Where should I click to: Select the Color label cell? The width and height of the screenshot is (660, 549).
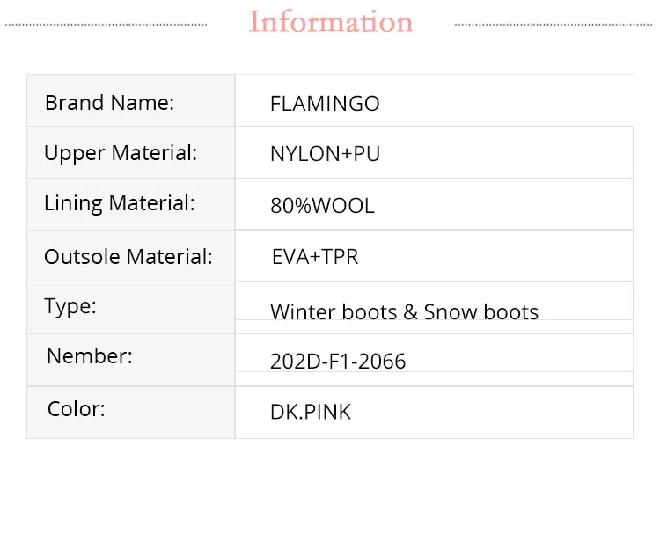(x=131, y=413)
